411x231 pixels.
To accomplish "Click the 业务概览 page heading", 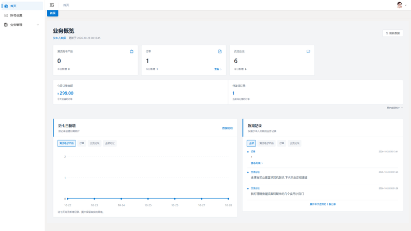I will point(63,31).
